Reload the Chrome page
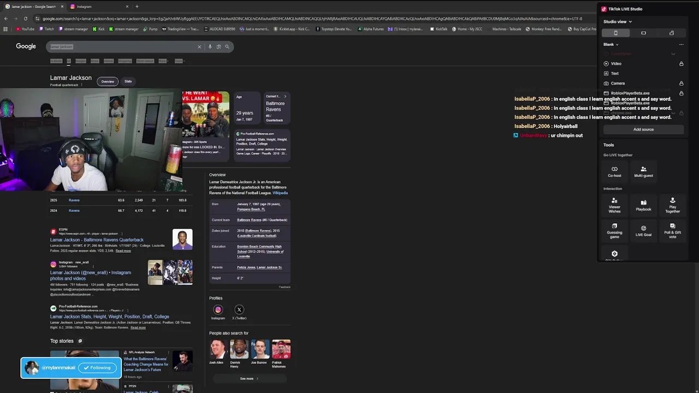Viewport: 699px width, 393px height. tap(25, 19)
